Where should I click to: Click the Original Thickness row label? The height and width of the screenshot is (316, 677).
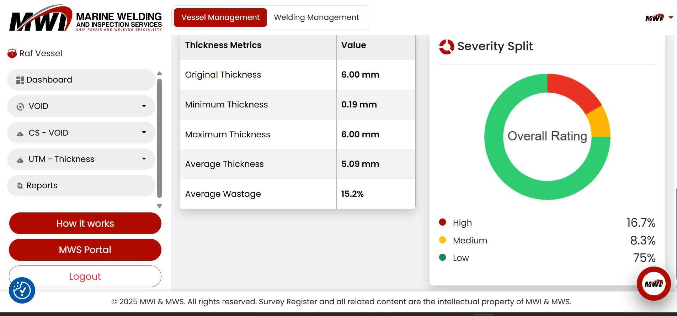223,75
